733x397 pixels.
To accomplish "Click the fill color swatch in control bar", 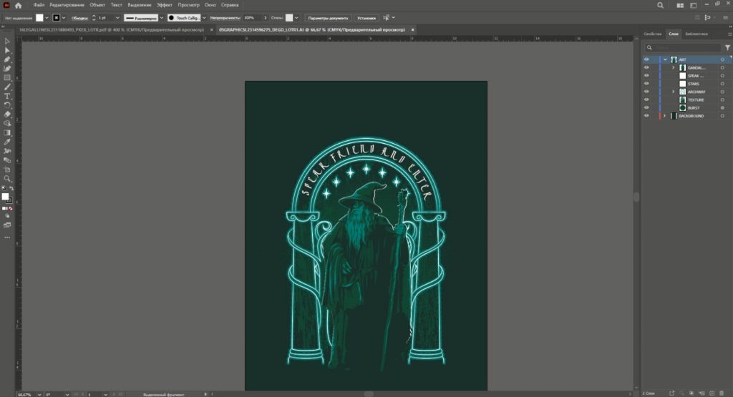I will 40,17.
